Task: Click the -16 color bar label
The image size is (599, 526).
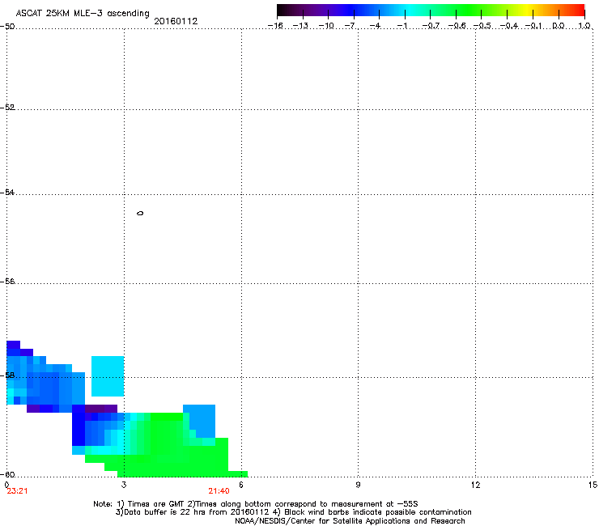Action: click(x=275, y=26)
